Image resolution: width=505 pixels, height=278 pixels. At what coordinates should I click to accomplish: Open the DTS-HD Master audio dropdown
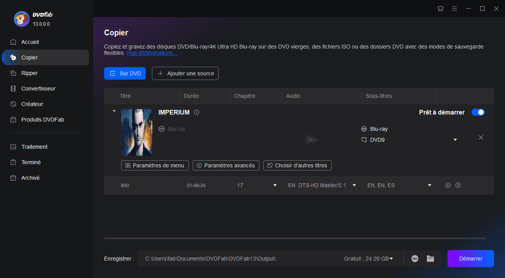tap(354, 185)
